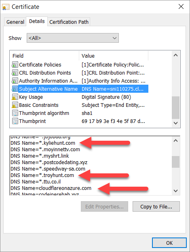Select the *.troyhunt.com DNS name line

pos(42,175)
